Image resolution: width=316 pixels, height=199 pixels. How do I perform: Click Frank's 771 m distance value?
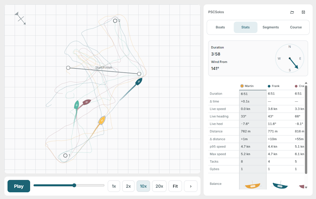[273, 131]
